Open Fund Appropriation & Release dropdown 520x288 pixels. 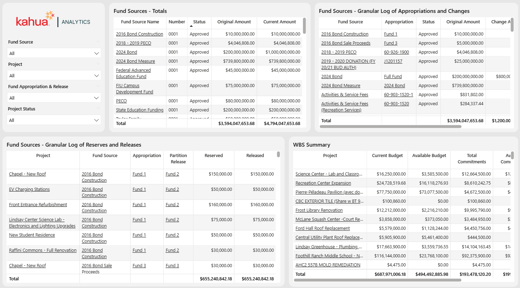coord(54,98)
